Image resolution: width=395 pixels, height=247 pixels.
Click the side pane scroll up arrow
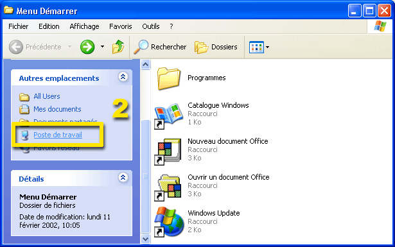[145, 65]
